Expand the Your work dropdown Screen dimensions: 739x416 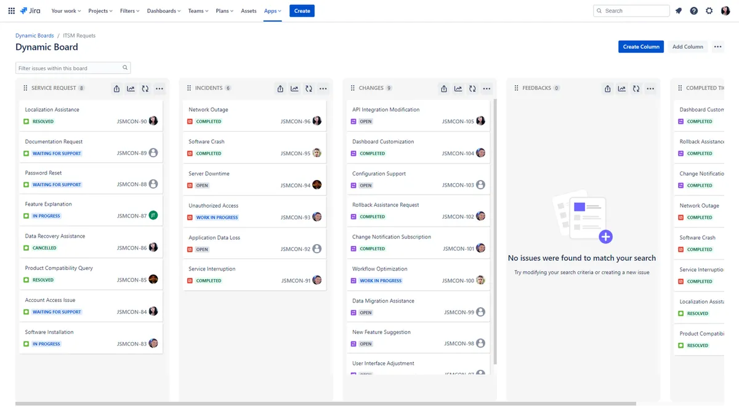pos(67,10)
